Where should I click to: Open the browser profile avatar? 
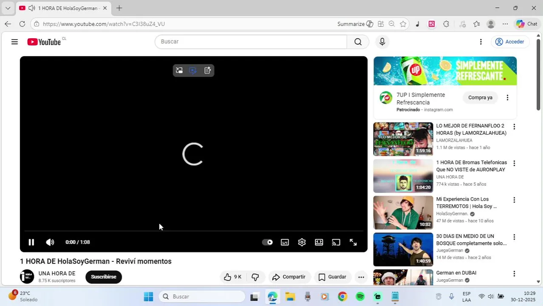491,24
